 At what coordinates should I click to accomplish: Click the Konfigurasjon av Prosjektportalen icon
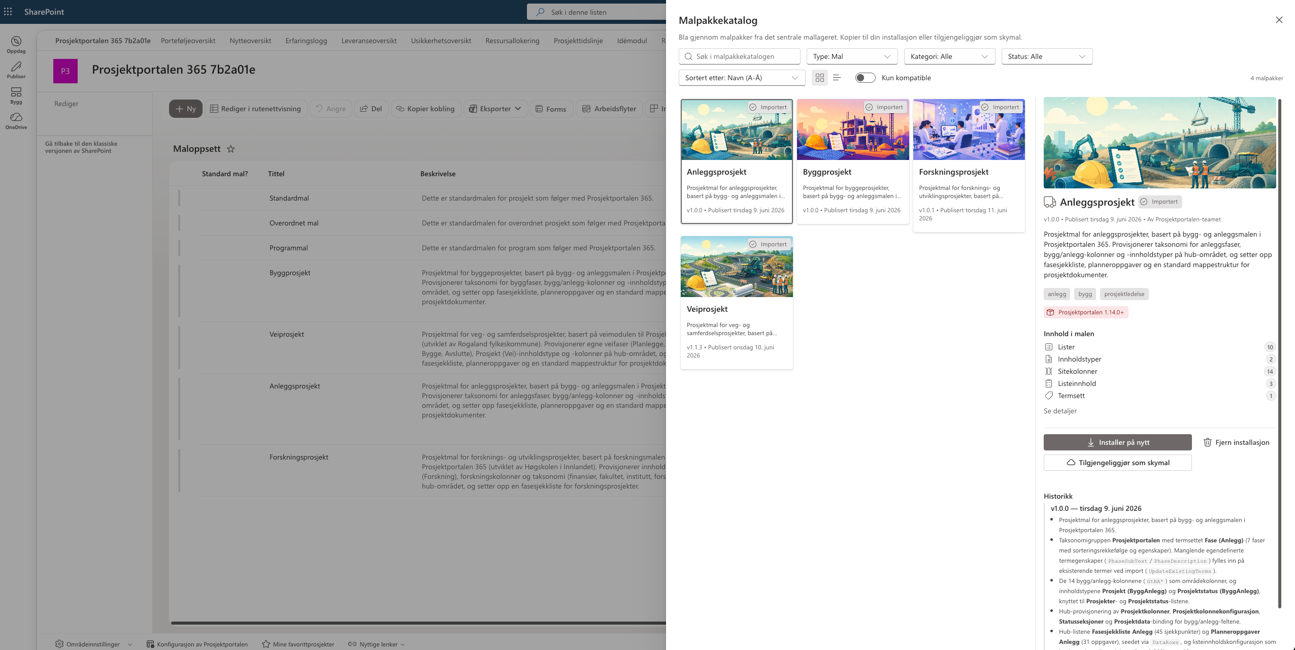[150, 644]
